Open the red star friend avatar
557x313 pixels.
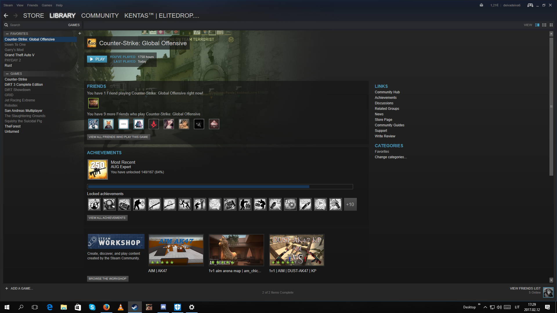pyautogui.click(x=154, y=124)
